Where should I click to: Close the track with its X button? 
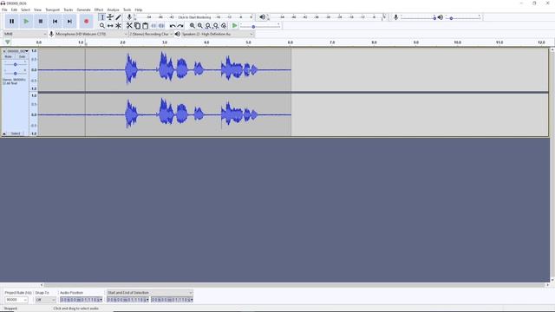tap(4, 51)
